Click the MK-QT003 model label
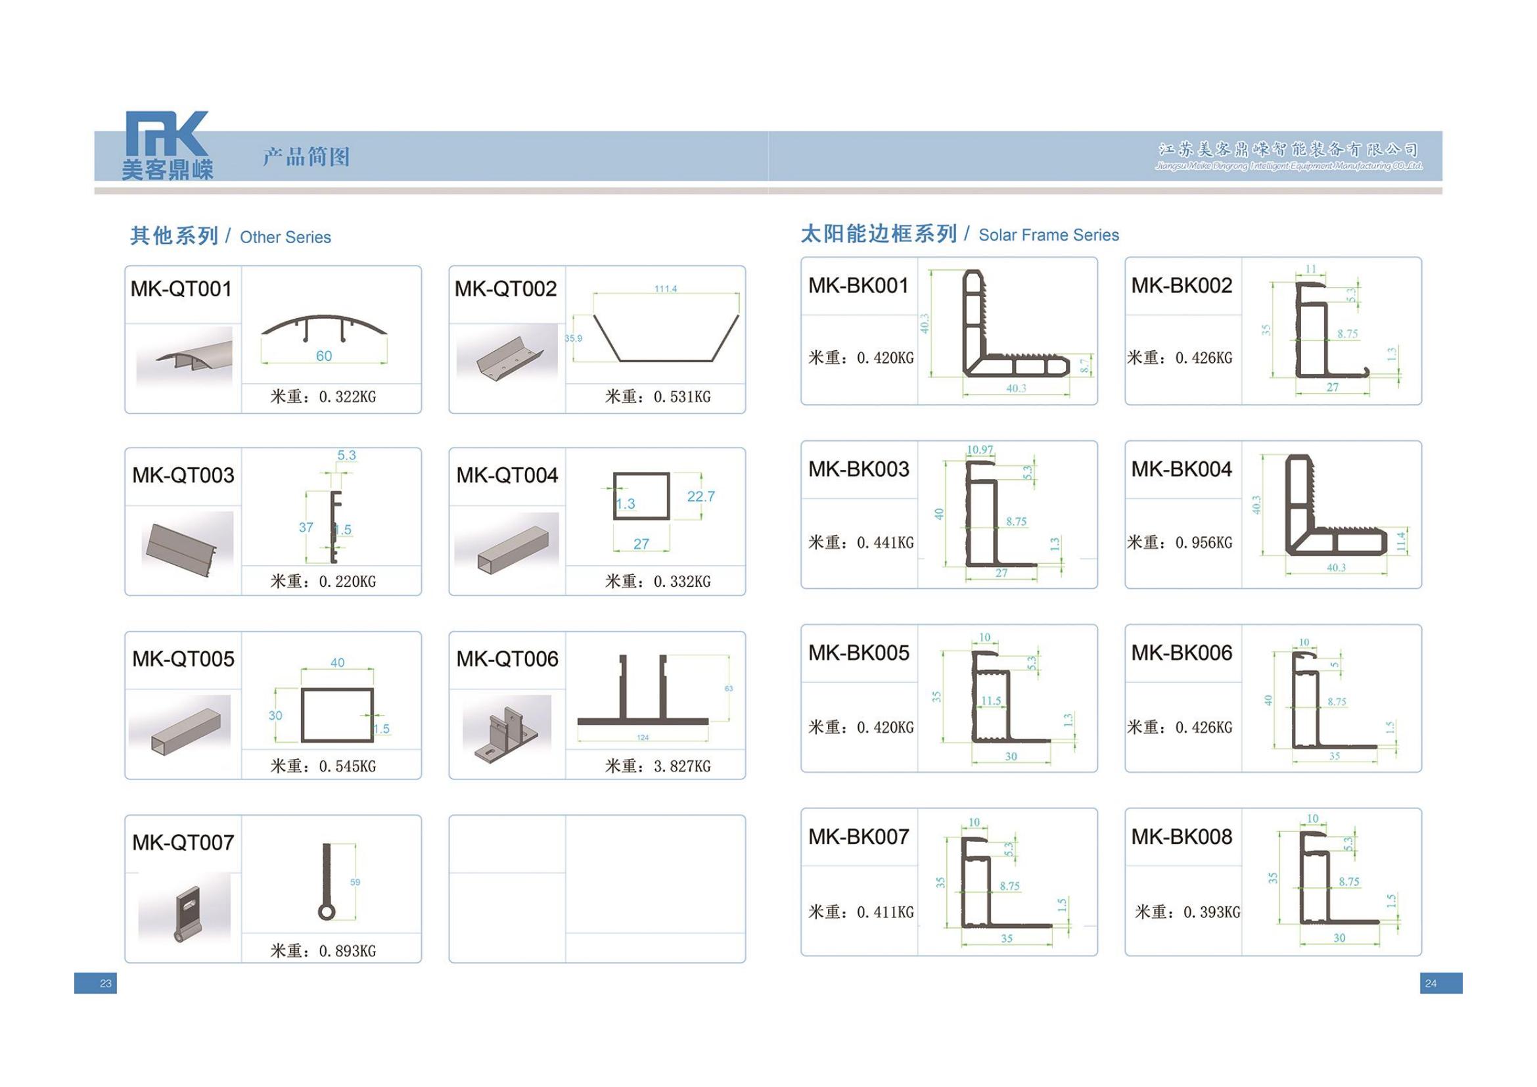This screenshot has height=1087, width=1537. pos(183,475)
